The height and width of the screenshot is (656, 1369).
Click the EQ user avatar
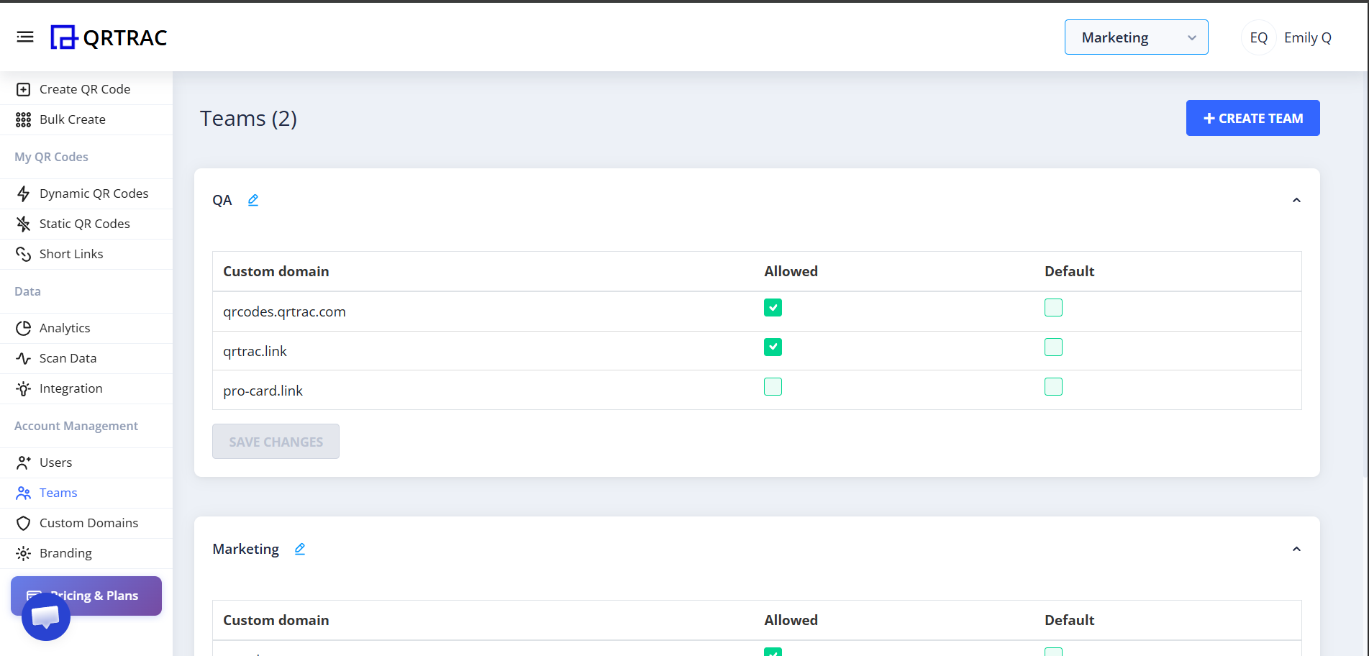(x=1258, y=37)
